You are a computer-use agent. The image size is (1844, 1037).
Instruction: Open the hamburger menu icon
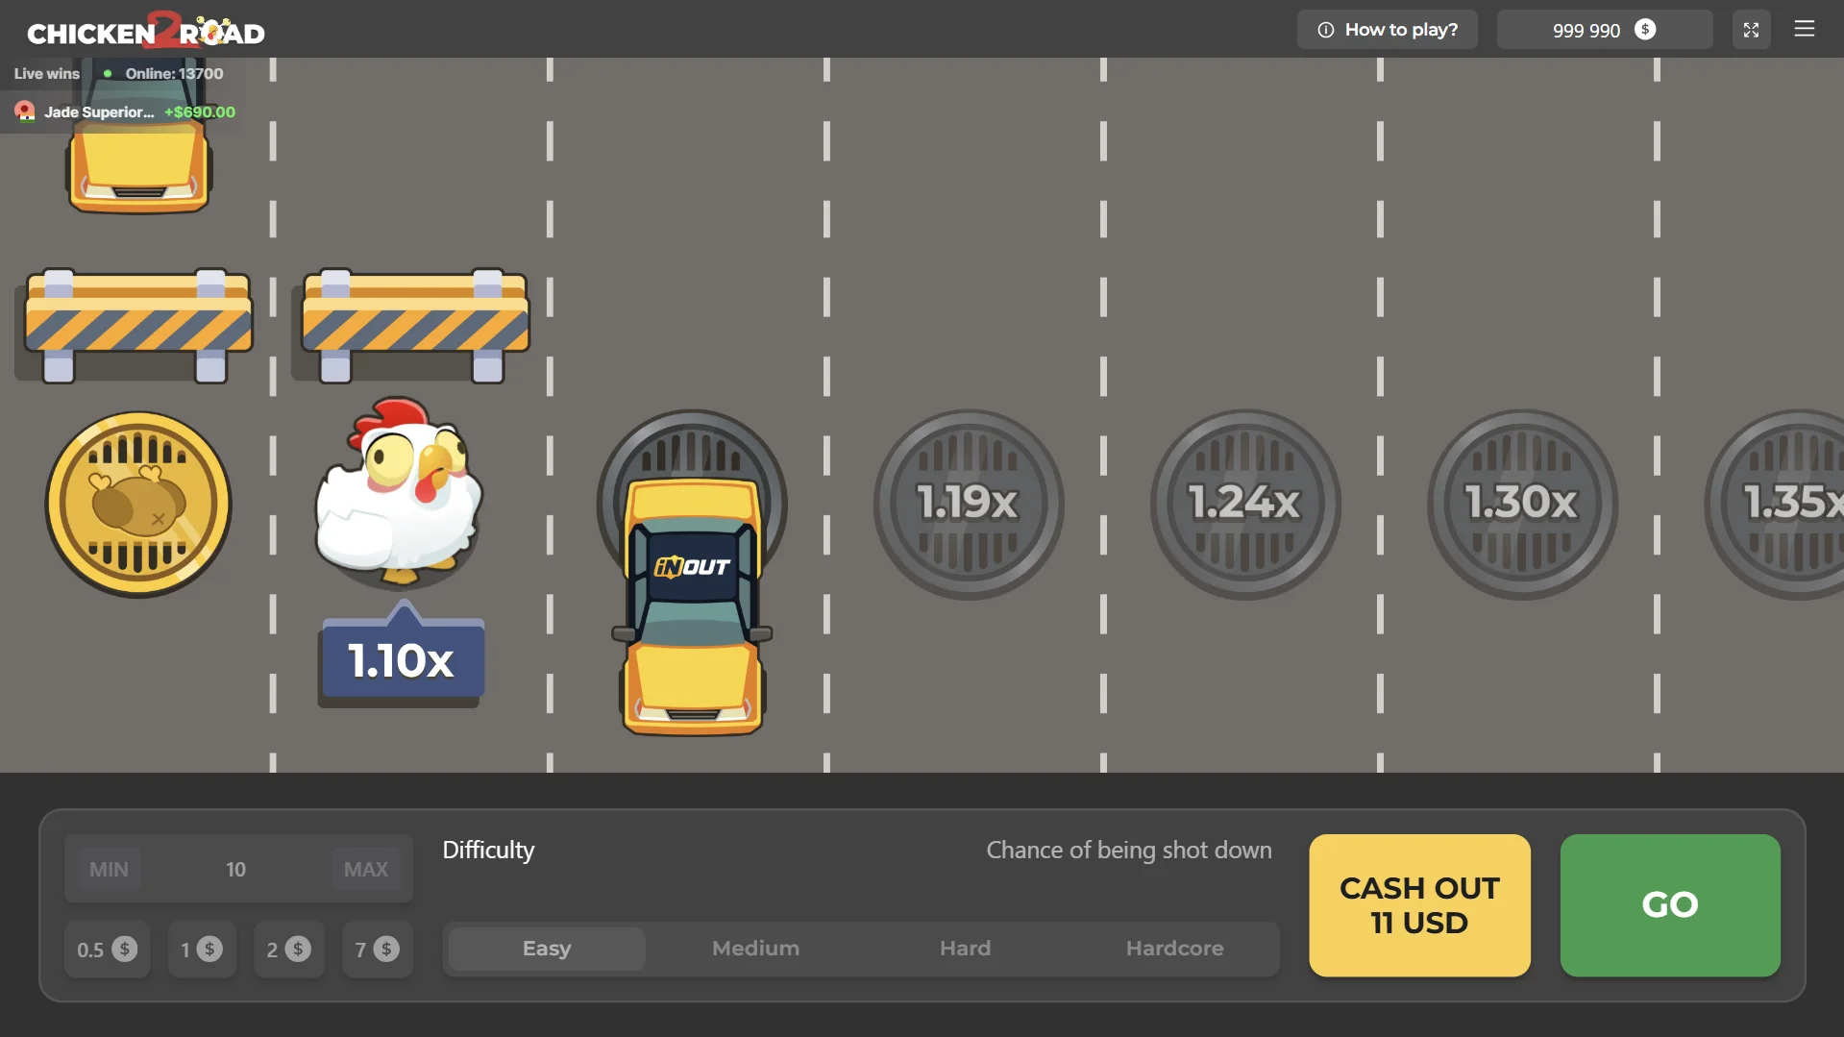click(1804, 29)
